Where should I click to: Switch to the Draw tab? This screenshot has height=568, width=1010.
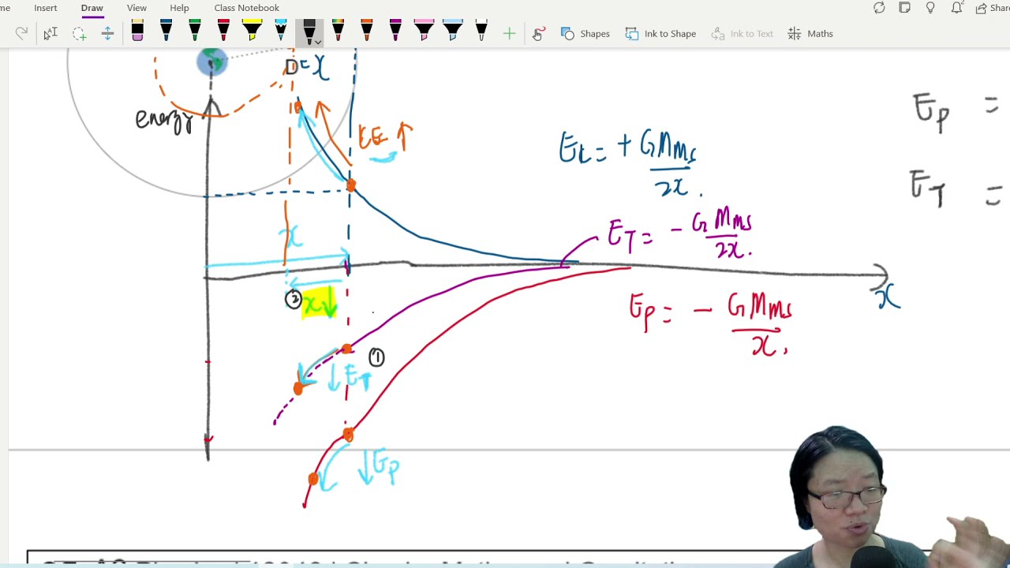tap(92, 8)
